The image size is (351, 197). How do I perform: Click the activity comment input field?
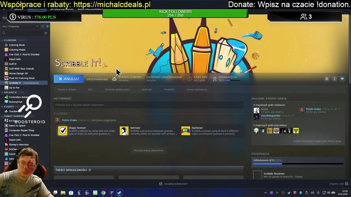(149, 105)
